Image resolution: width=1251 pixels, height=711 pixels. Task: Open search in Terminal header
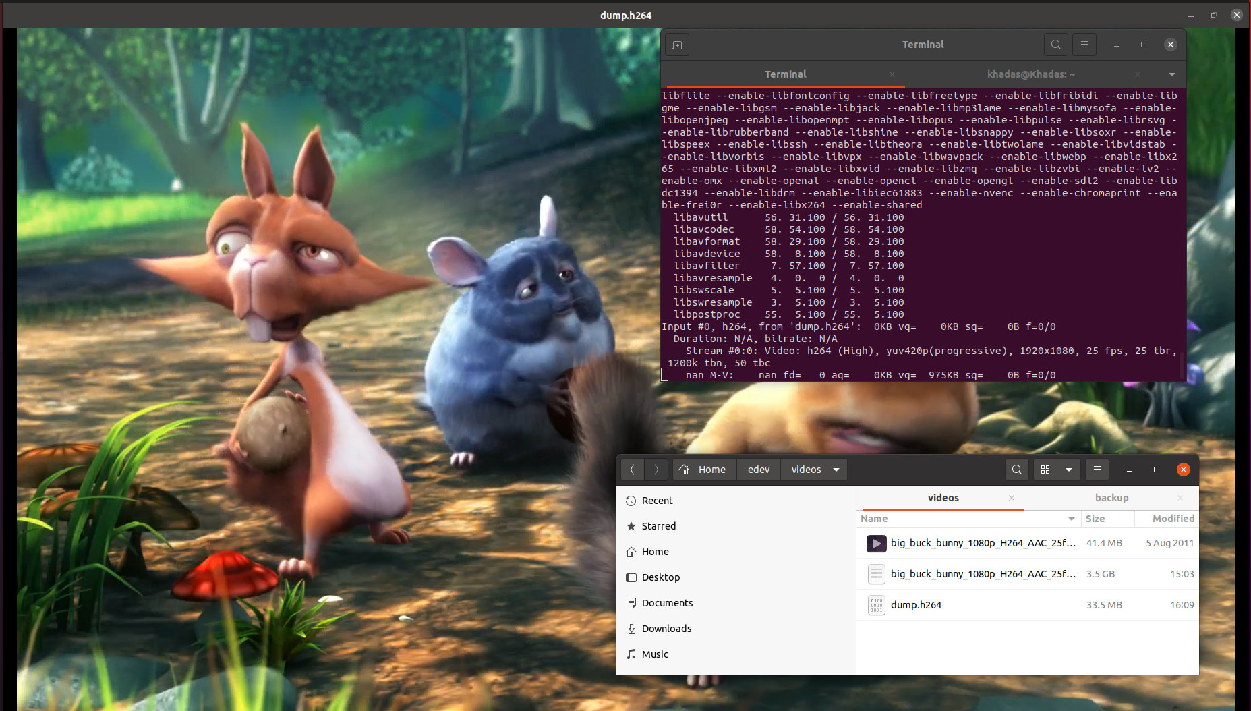pos(1056,45)
